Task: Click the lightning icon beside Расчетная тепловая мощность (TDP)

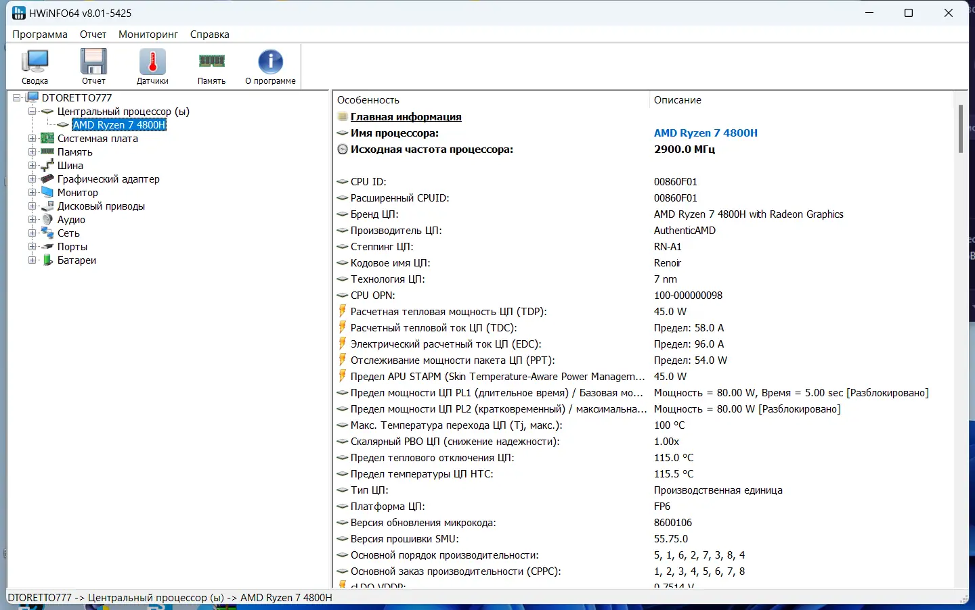Action: (x=343, y=311)
